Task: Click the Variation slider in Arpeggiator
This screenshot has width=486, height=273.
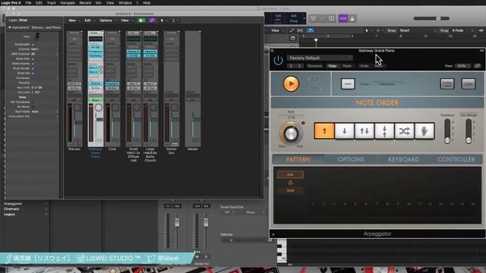Action: coord(447,131)
